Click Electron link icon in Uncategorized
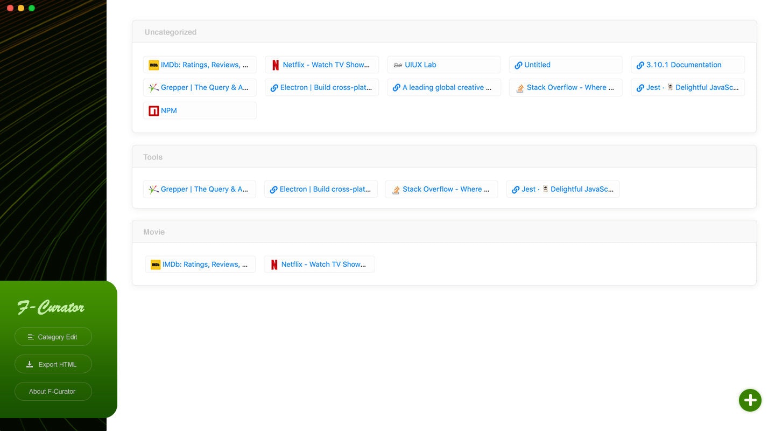The image size is (775, 431). 274,88
